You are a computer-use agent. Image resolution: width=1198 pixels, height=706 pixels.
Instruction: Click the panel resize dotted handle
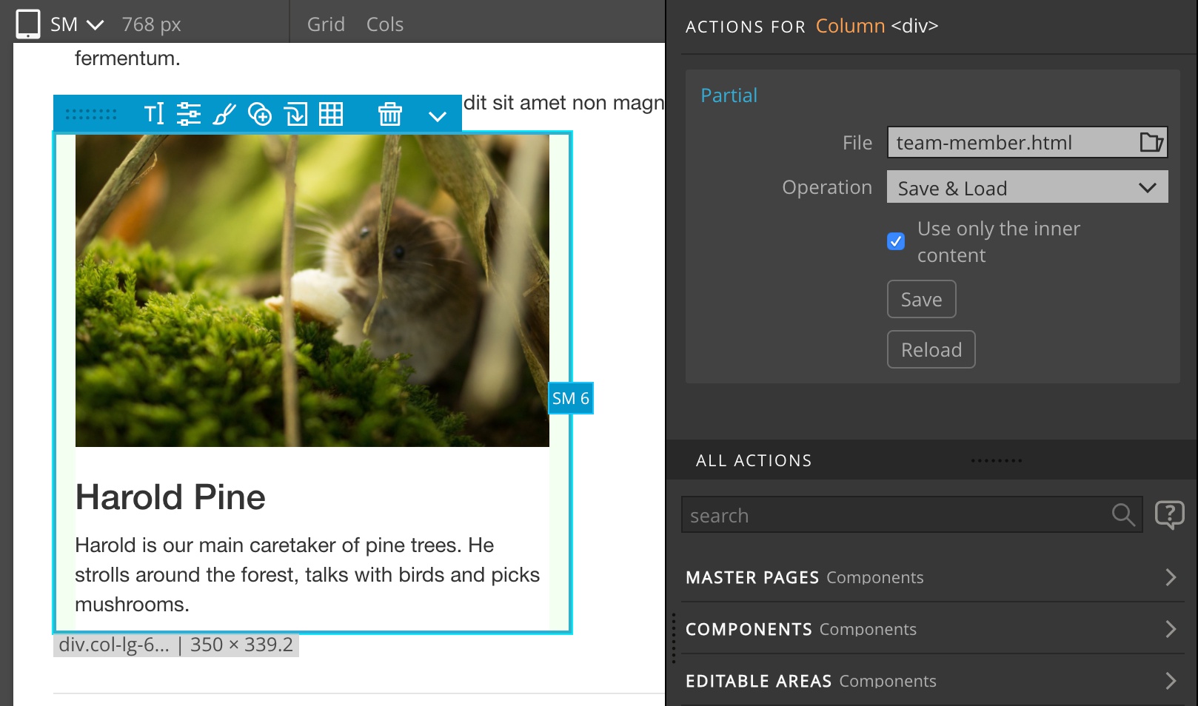[x=674, y=638]
